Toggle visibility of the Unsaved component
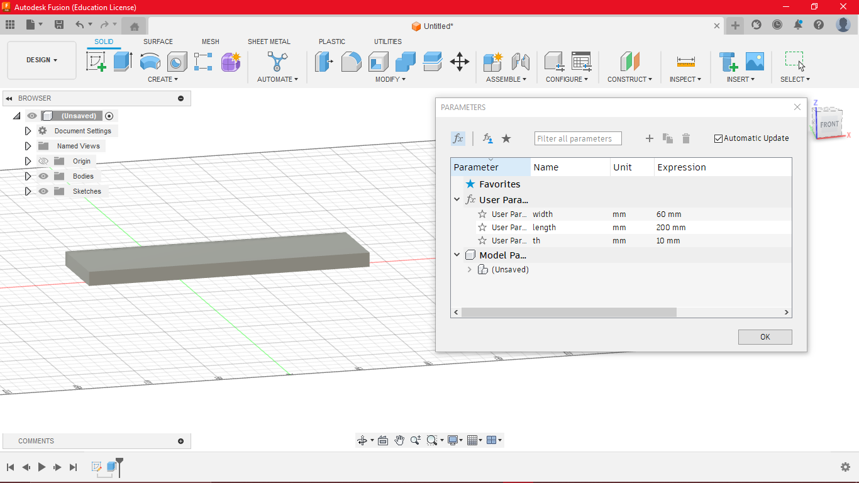This screenshot has width=859, height=483. 32,116
